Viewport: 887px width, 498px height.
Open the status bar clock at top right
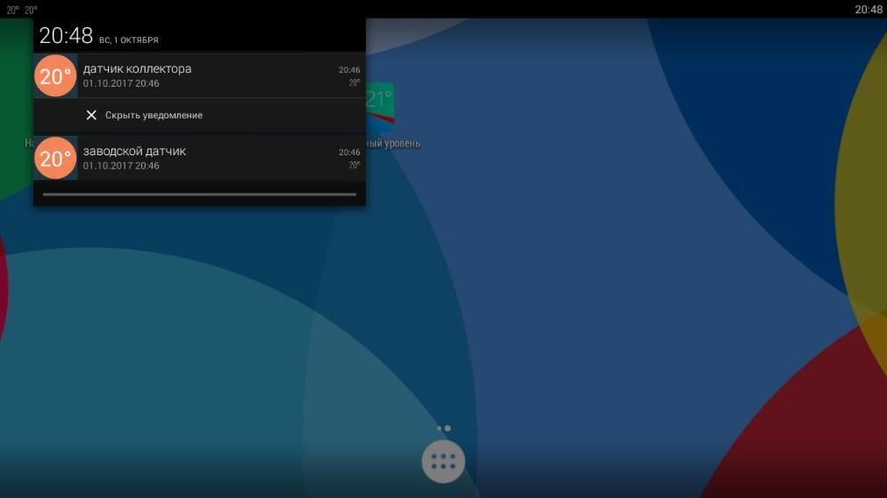pos(868,10)
